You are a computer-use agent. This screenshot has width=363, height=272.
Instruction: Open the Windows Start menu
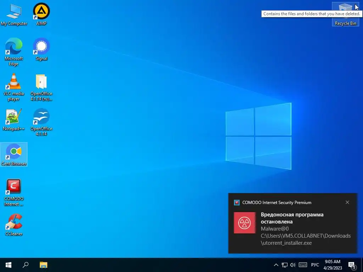[x=9, y=265]
